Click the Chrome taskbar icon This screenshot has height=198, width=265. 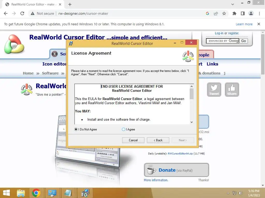click(36, 193)
